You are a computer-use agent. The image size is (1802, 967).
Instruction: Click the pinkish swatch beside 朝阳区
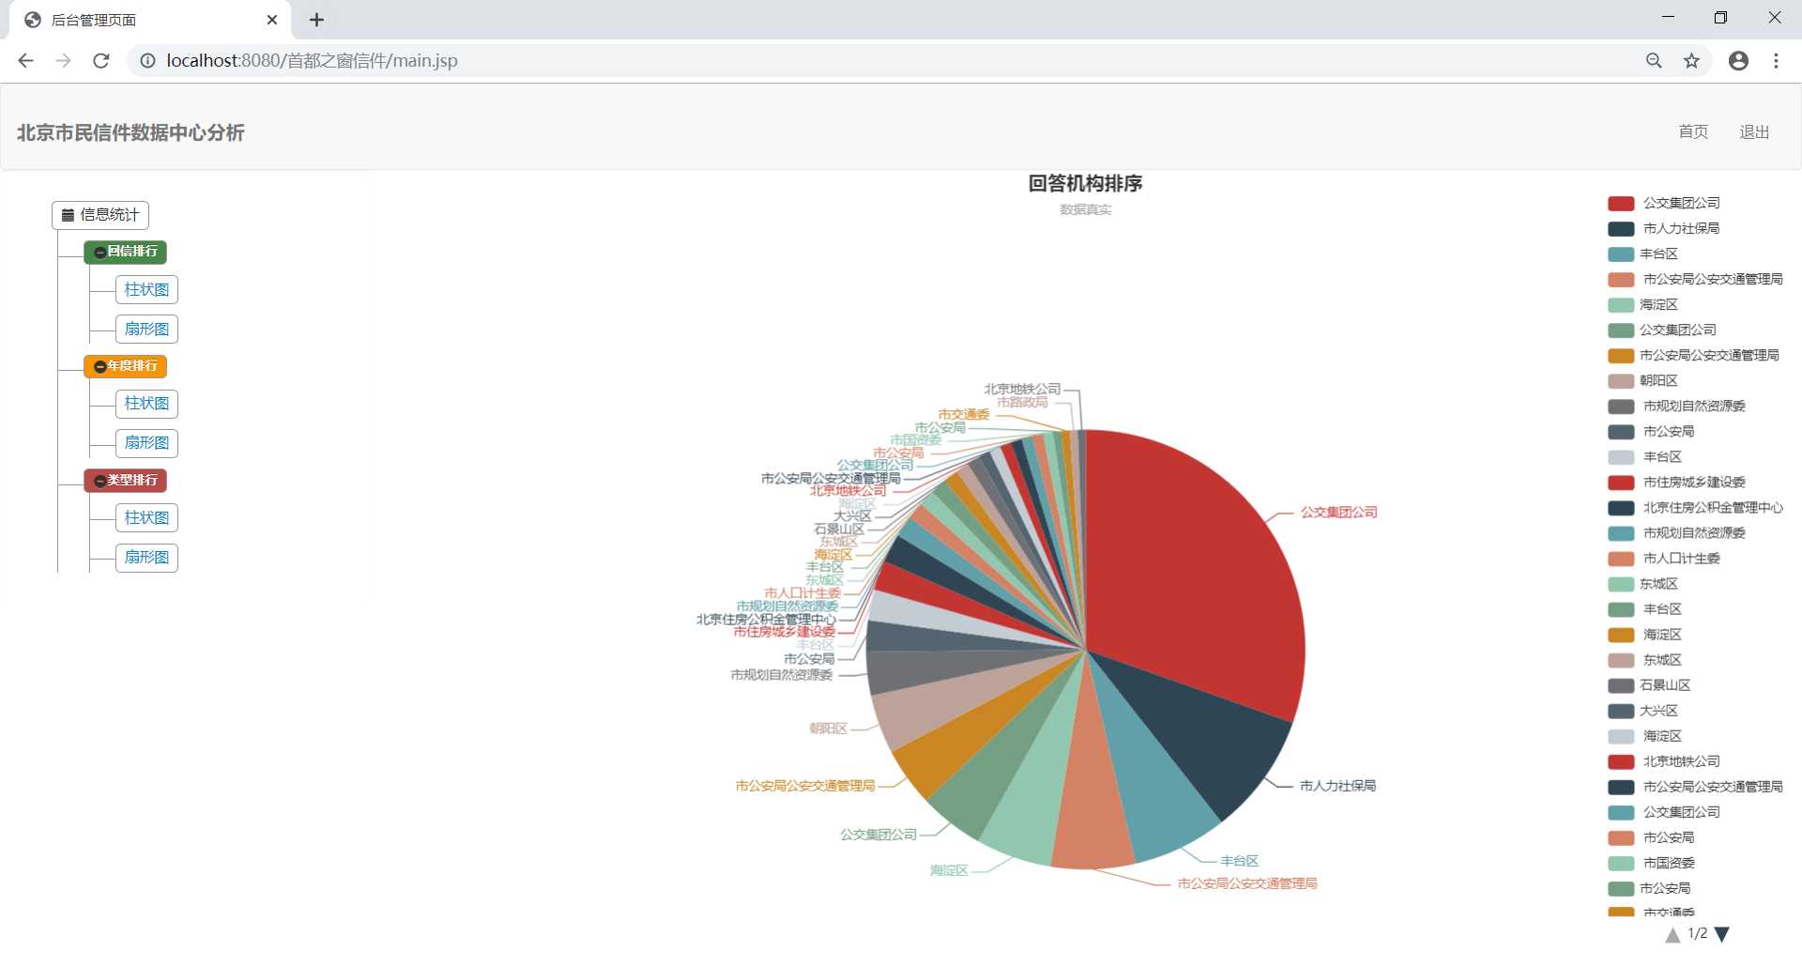[x=1621, y=381]
